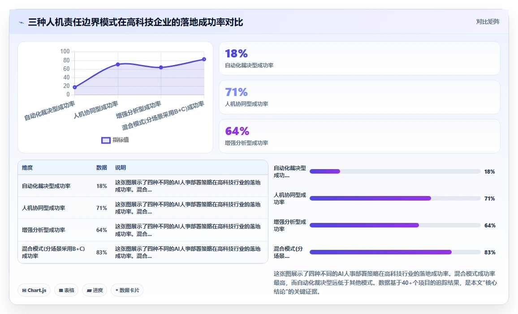The width and height of the screenshot is (518, 314).
Task: Click the 维度 table column header
Action: point(27,168)
